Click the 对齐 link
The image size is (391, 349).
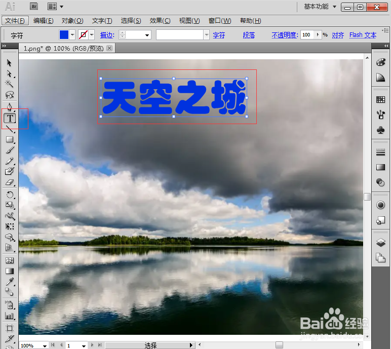(338, 35)
